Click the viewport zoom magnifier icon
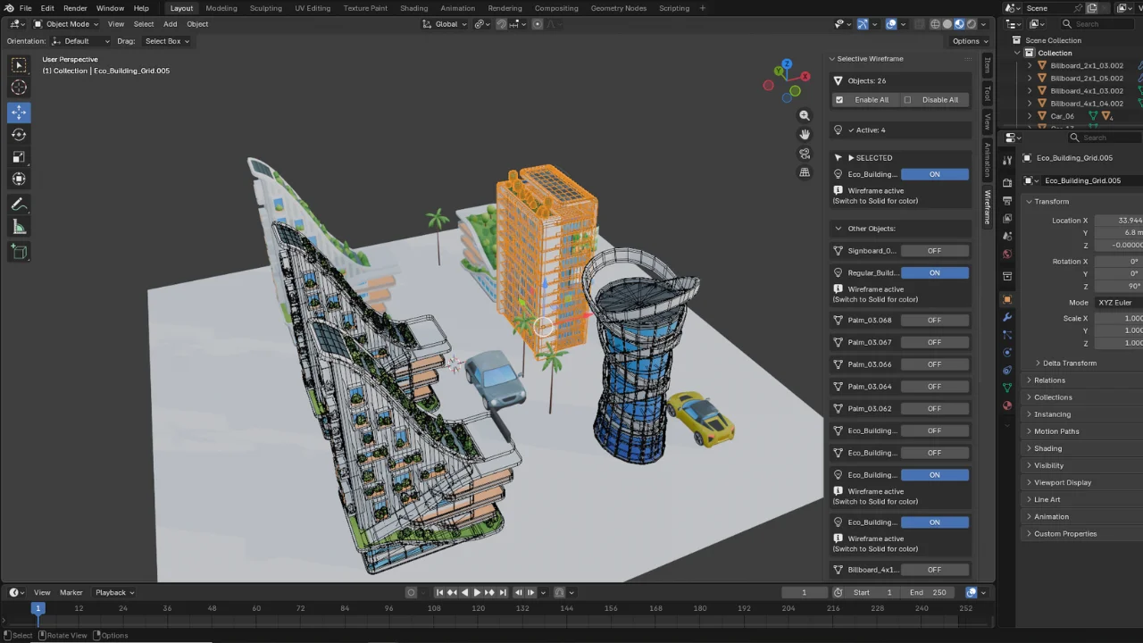The image size is (1143, 643). tap(805, 114)
